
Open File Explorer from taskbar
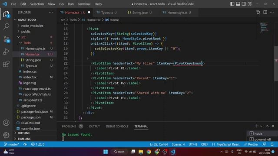(141, 152)
